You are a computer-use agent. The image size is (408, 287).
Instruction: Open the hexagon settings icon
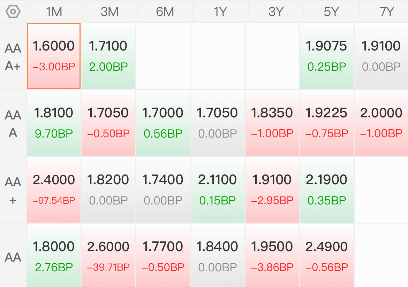(13, 12)
